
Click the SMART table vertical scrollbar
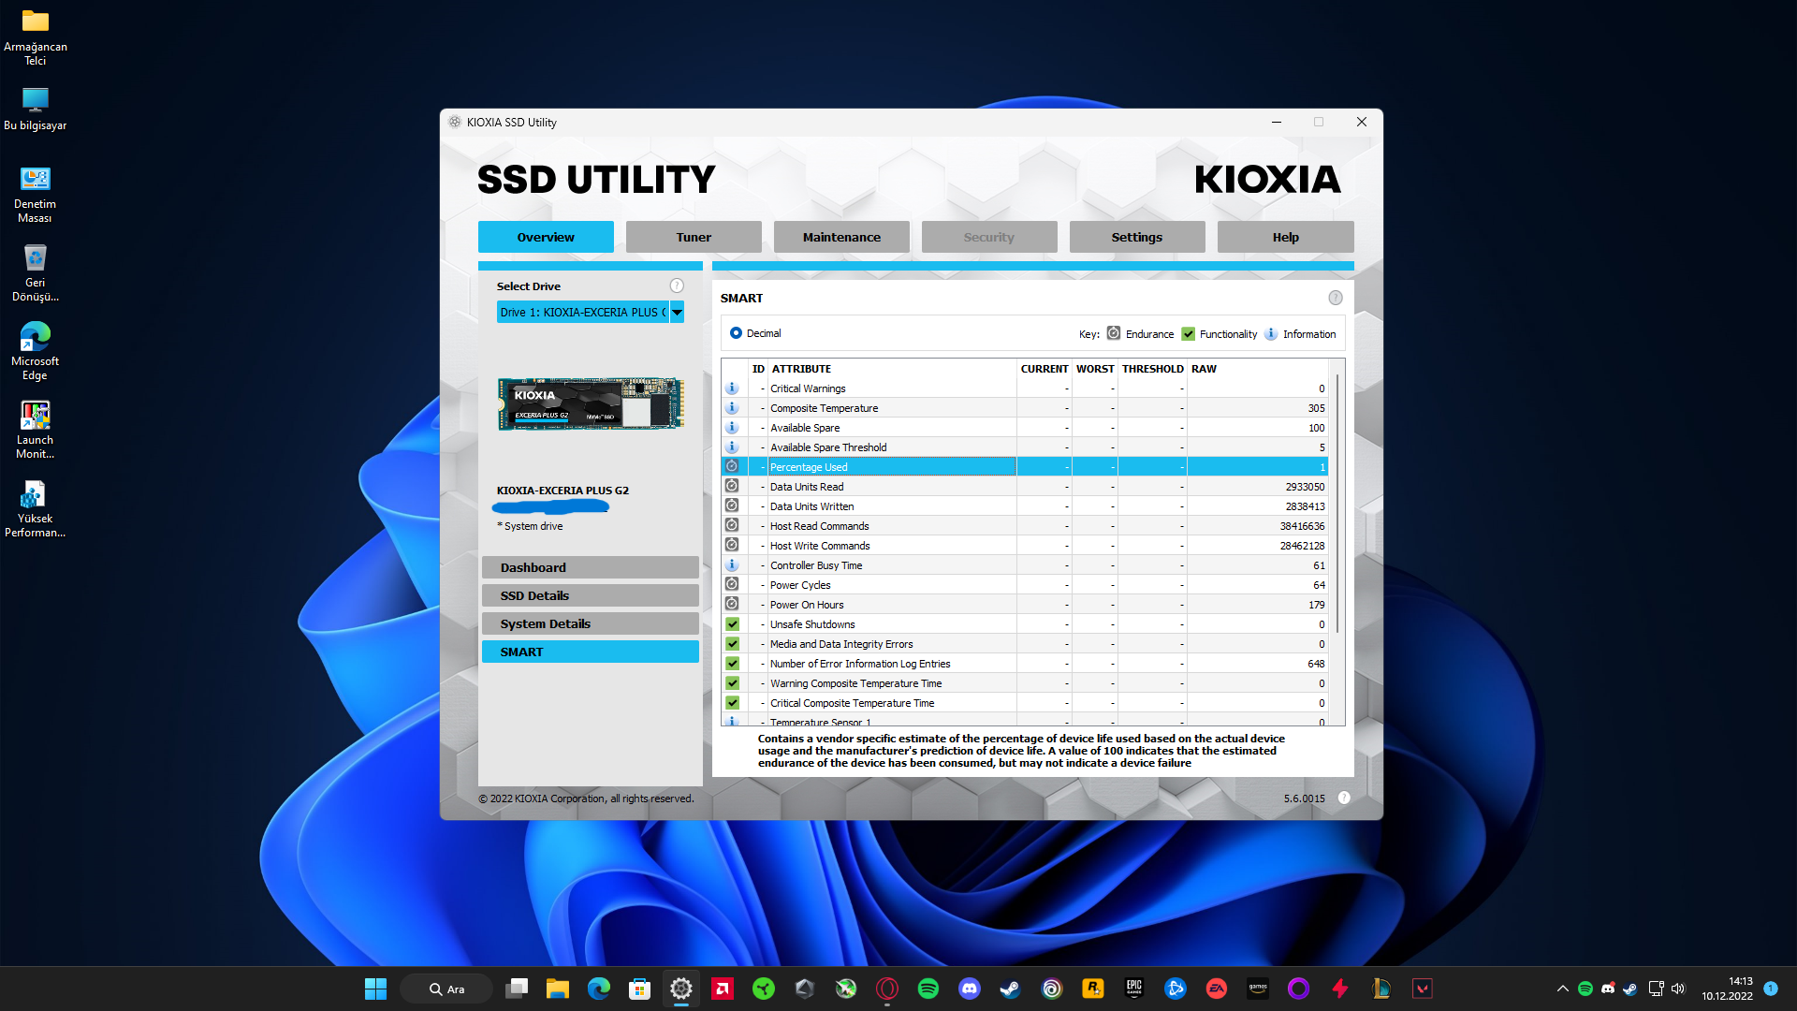coord(1337,505)
